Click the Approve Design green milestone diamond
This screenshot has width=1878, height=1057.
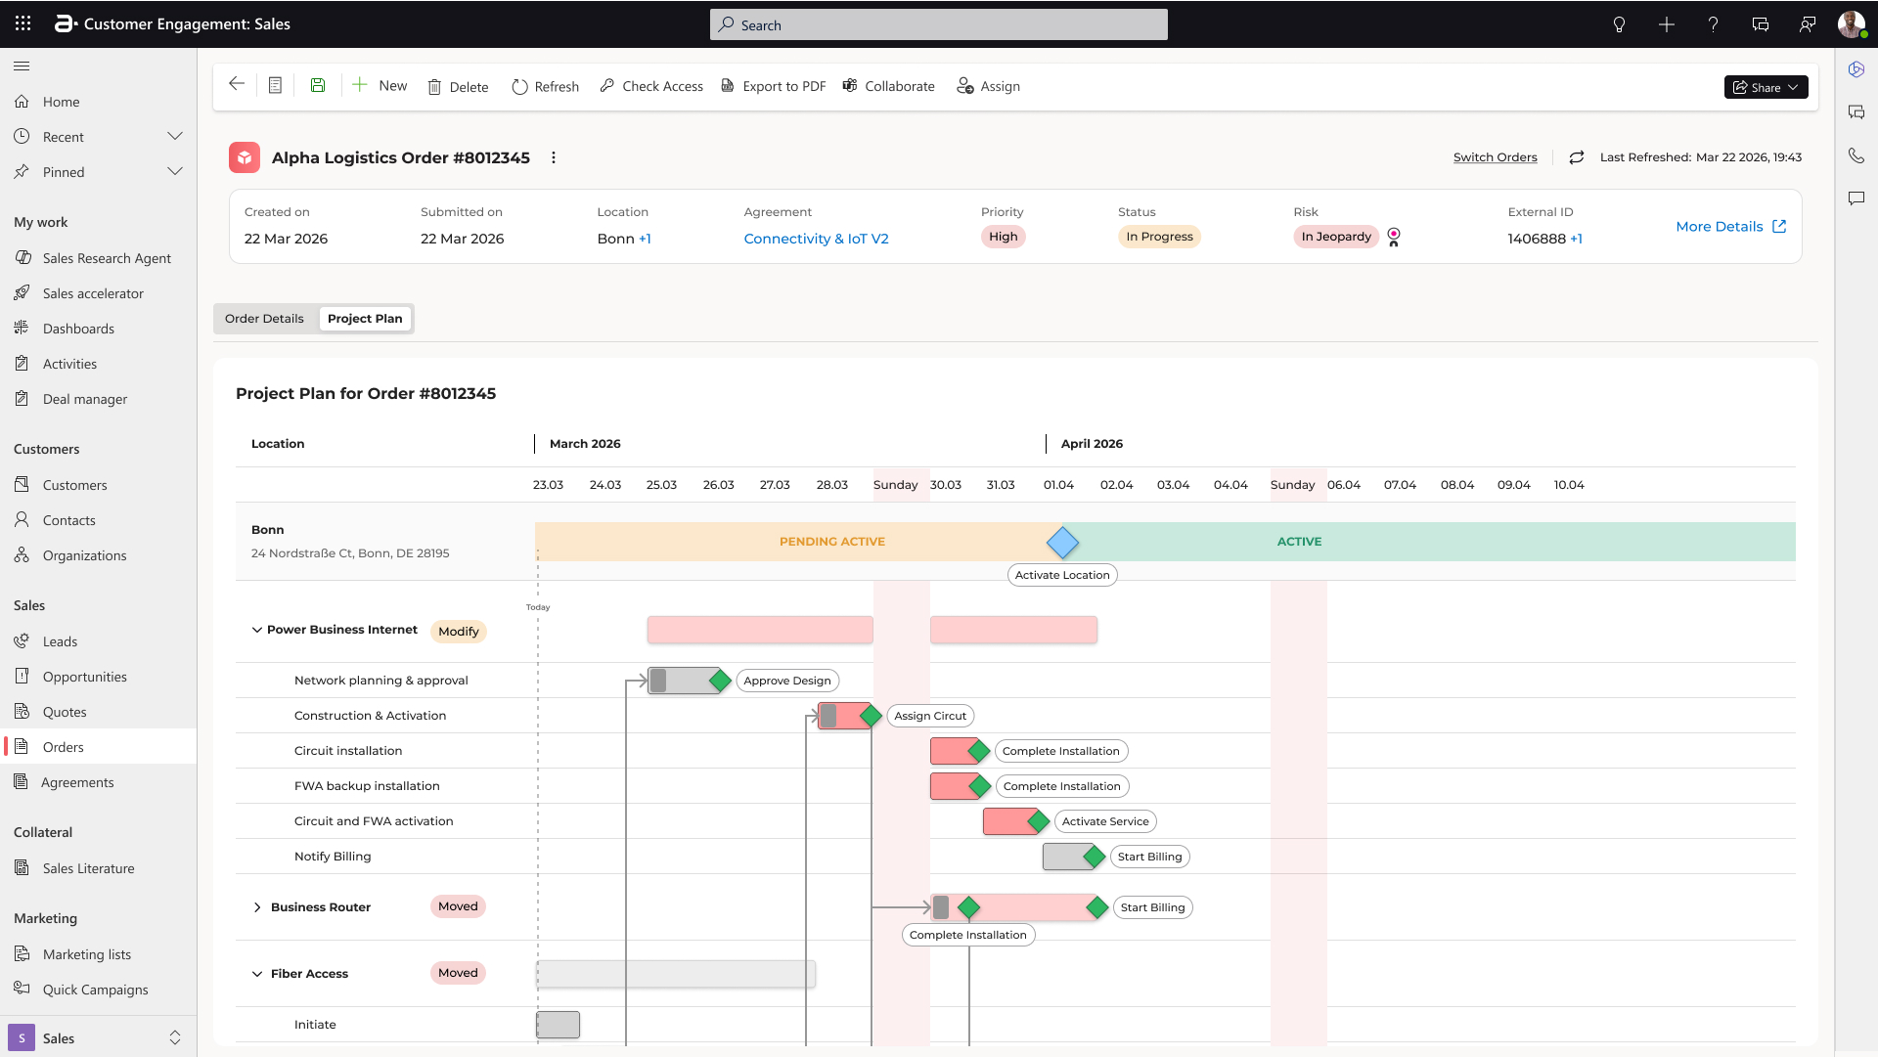pyautogui.click(x=720, y=681)
